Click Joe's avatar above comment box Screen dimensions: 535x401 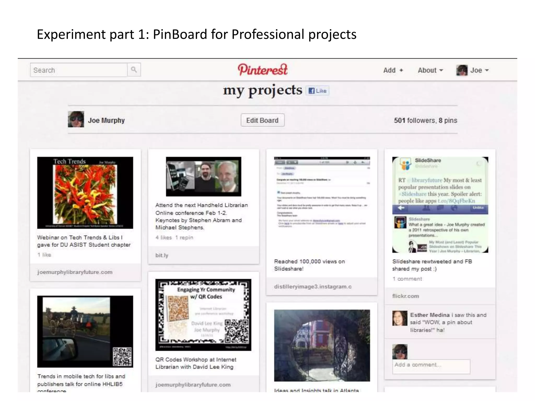click(400, 351)
